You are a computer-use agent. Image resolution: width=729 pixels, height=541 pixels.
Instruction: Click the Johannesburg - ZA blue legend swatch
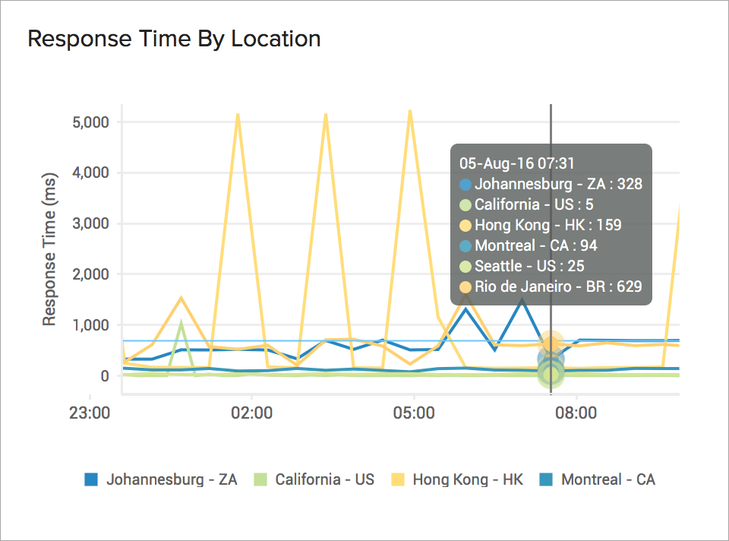[91, 479]
